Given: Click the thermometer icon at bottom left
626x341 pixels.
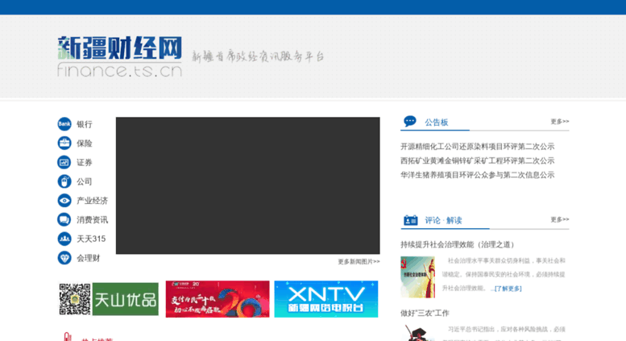Looking at the screenshot, I should [67, 337].
